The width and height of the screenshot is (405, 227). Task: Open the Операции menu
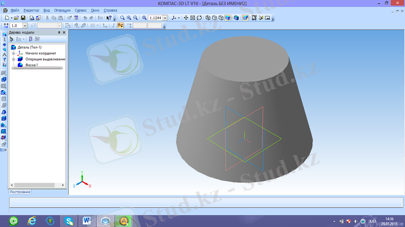pyautogui.click(x=63, y=10)
